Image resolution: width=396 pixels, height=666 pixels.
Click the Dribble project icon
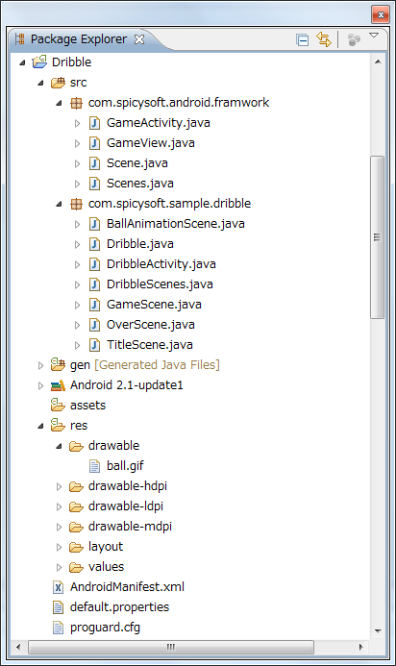click(x=39, y=62)
